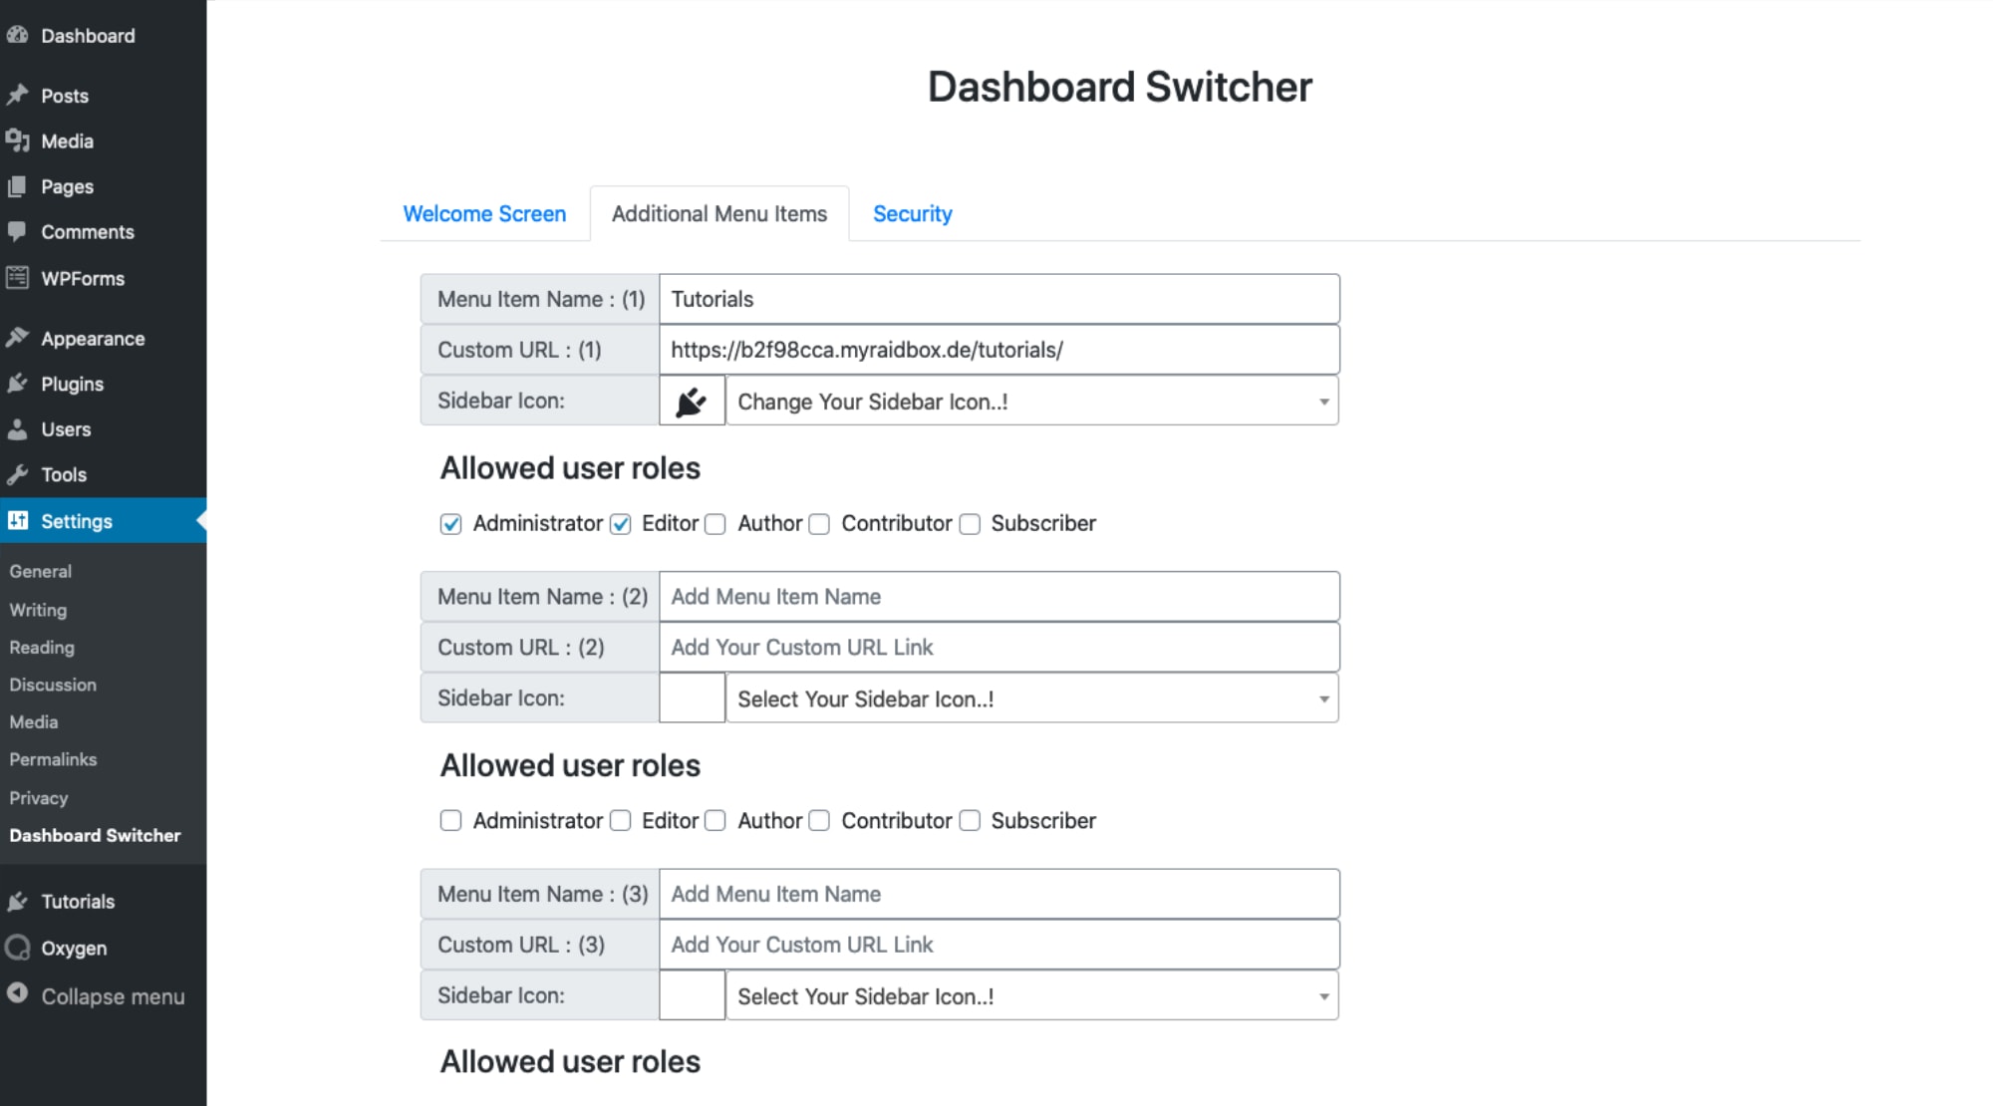This screenshot has height=1106, width=1993.
Task: Open the Writing settings submenu link
Action: coord(38,610)
